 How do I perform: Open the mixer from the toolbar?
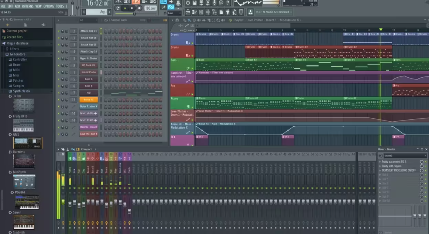click(x=208, y=12)
